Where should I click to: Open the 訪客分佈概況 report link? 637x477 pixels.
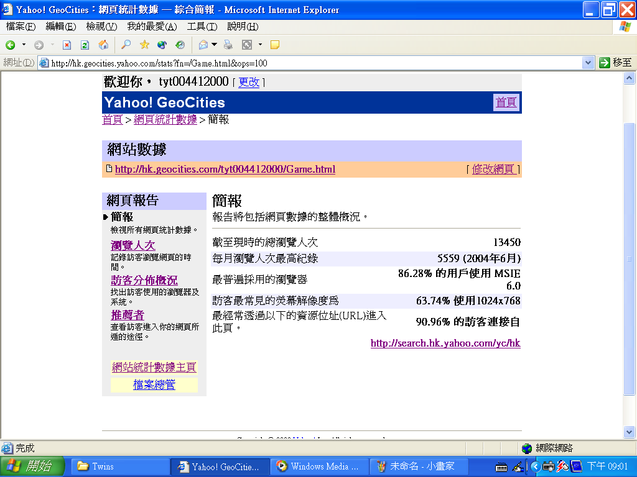pos(144,280)
